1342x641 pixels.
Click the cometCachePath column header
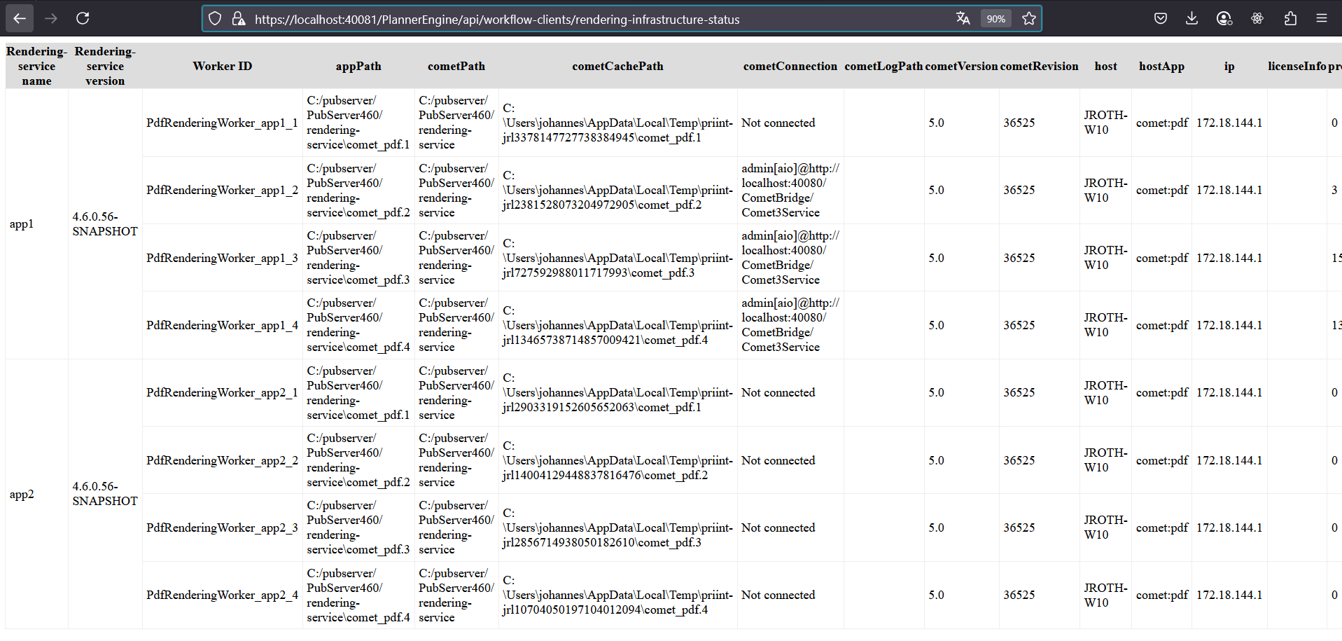[617, 66]
